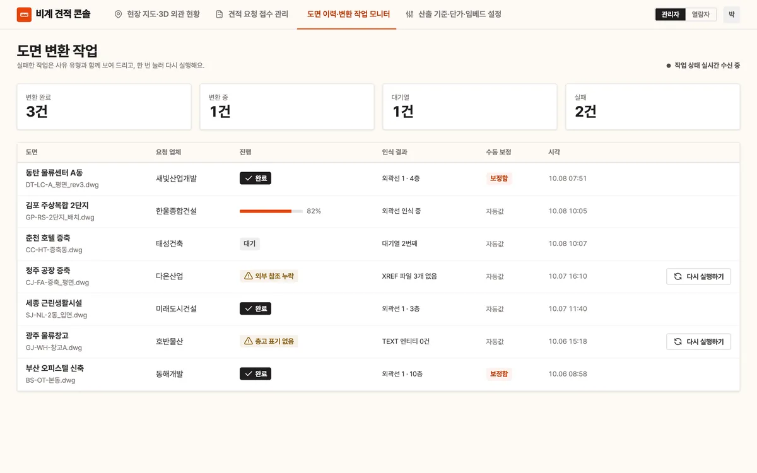This screenshot has width=757, height=473.
Task: Click the 대기열 1건 summary card
Action: pyautogui.click(x=470, y=107)
